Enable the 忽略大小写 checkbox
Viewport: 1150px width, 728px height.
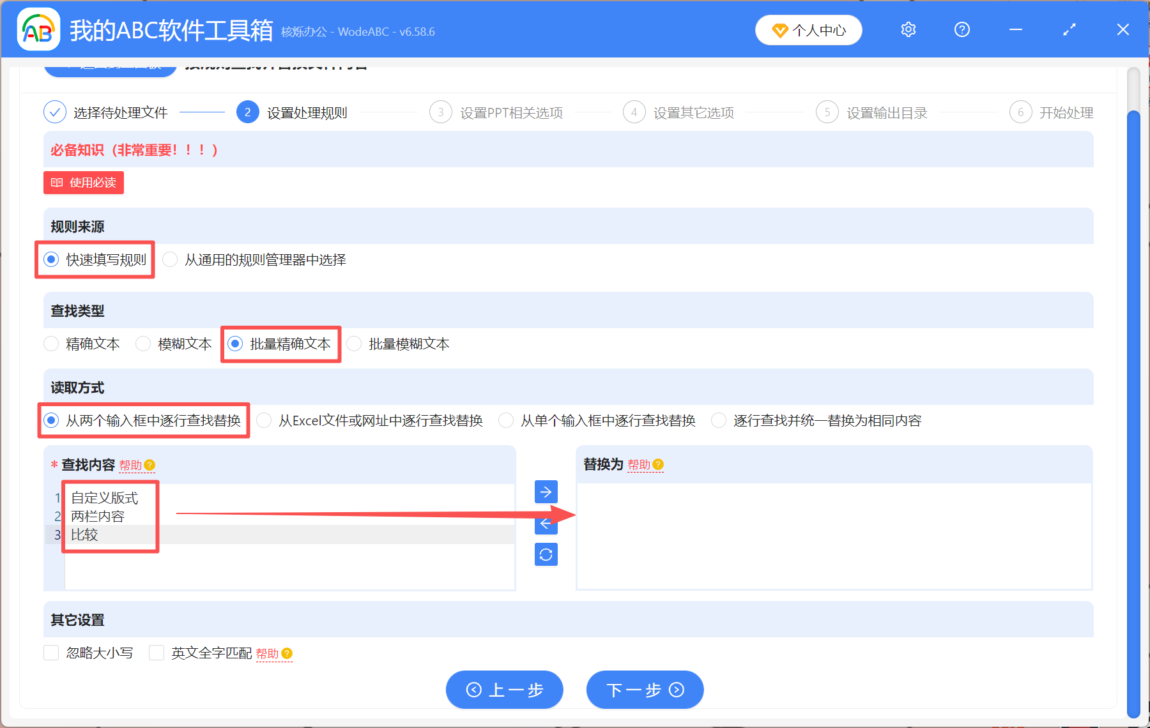[x=51, y=653]
